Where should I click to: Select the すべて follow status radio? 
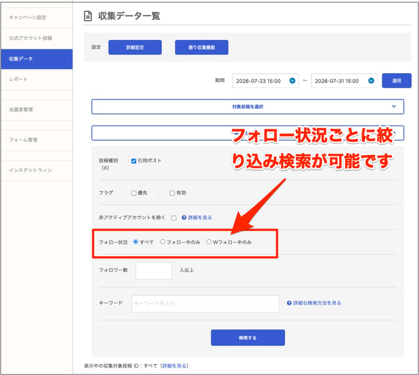136,242
